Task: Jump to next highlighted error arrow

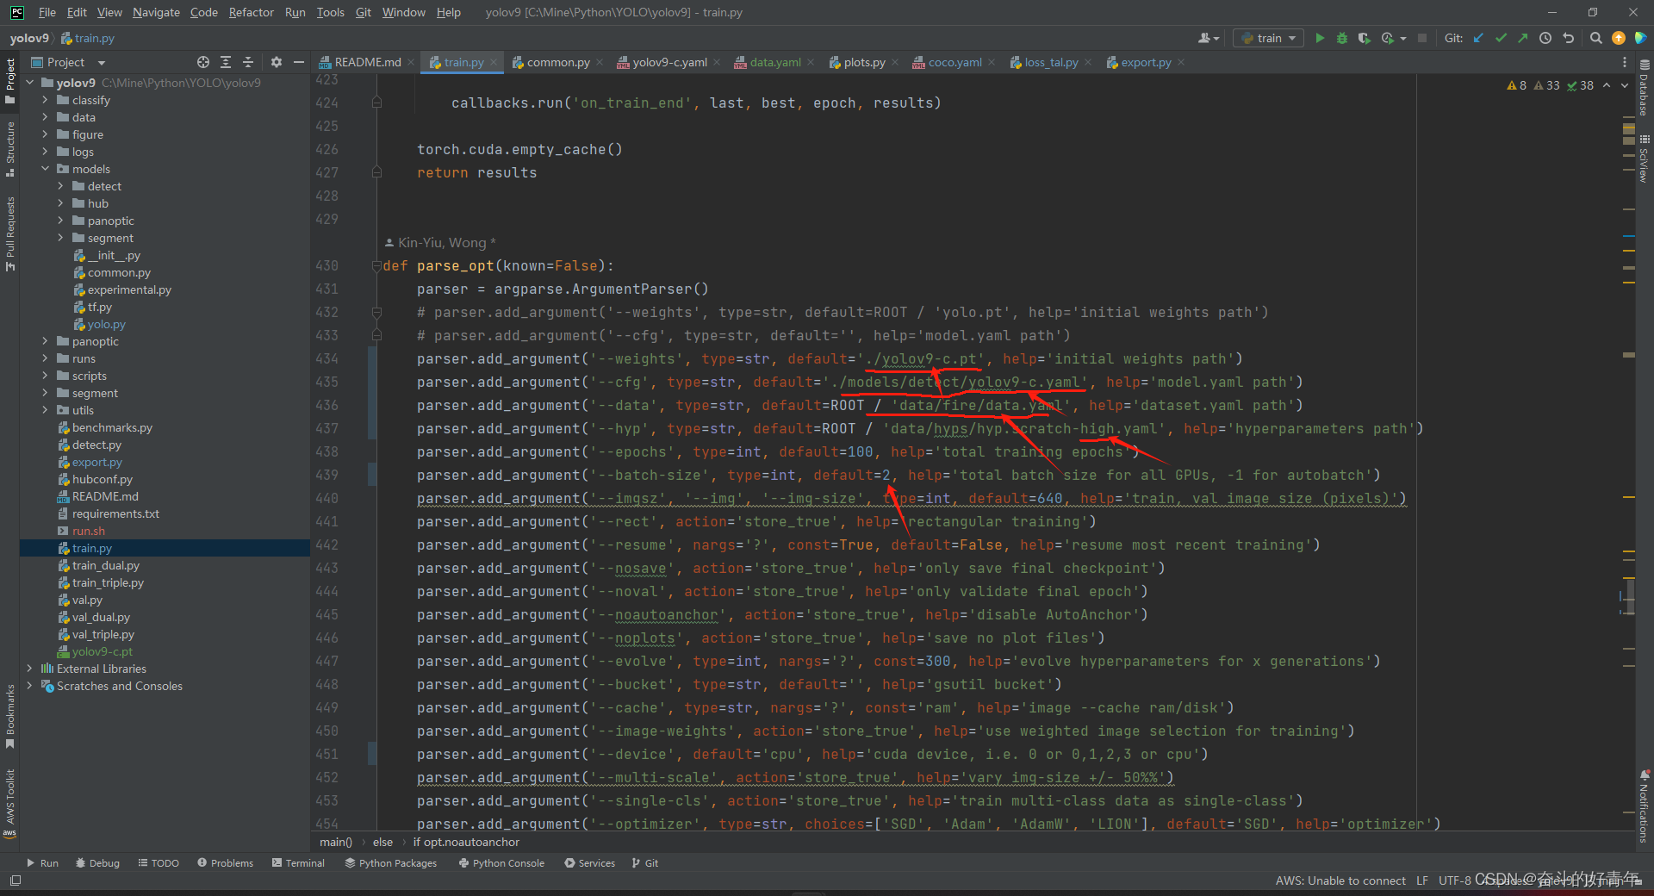Action: point(1625,85)
